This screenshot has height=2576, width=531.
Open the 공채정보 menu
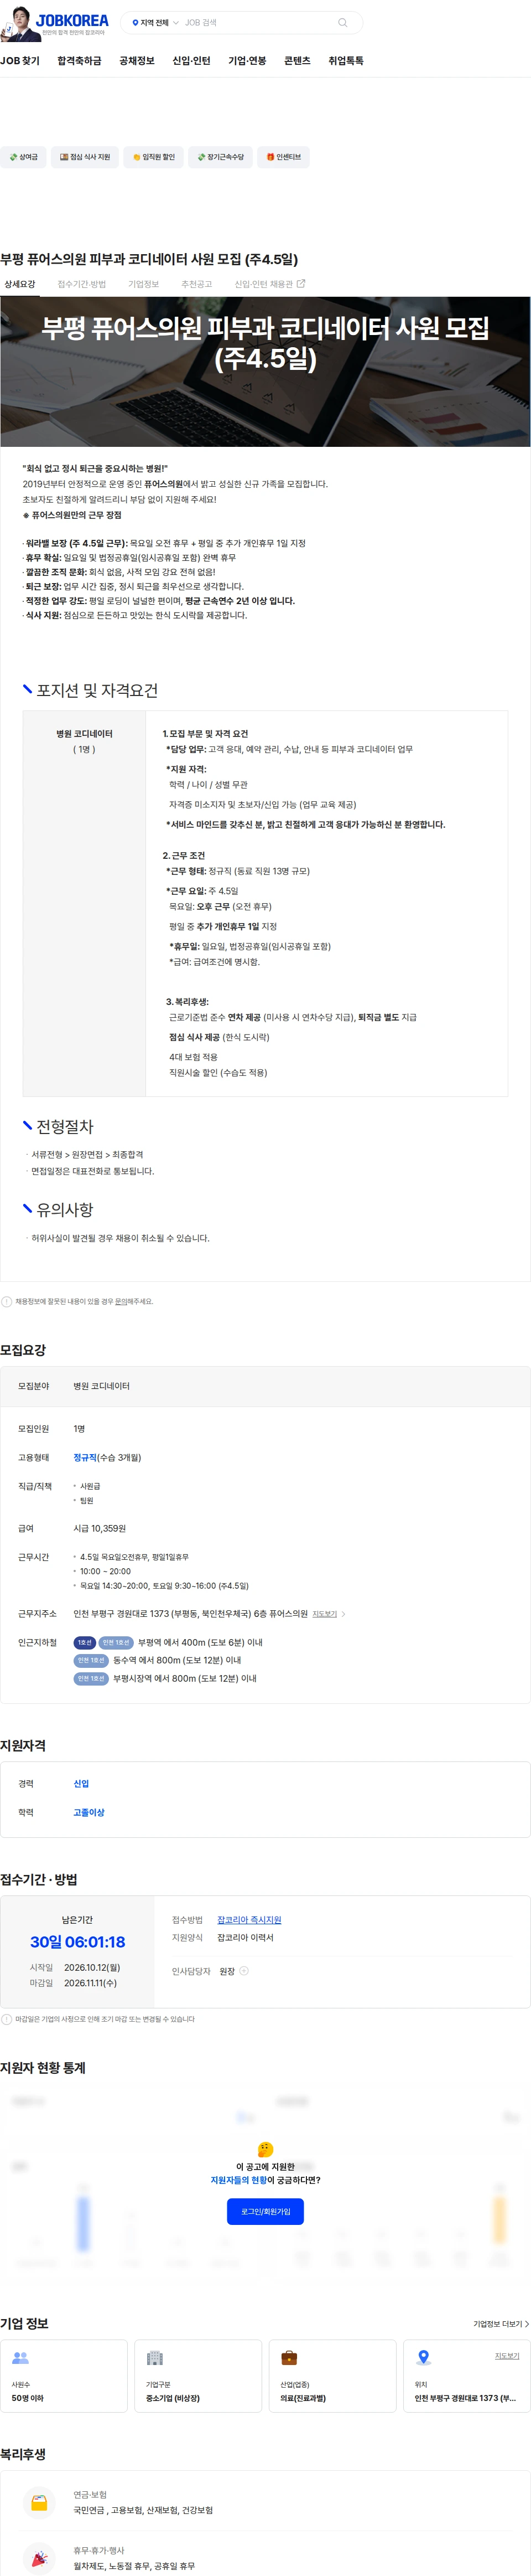(137, 61)
